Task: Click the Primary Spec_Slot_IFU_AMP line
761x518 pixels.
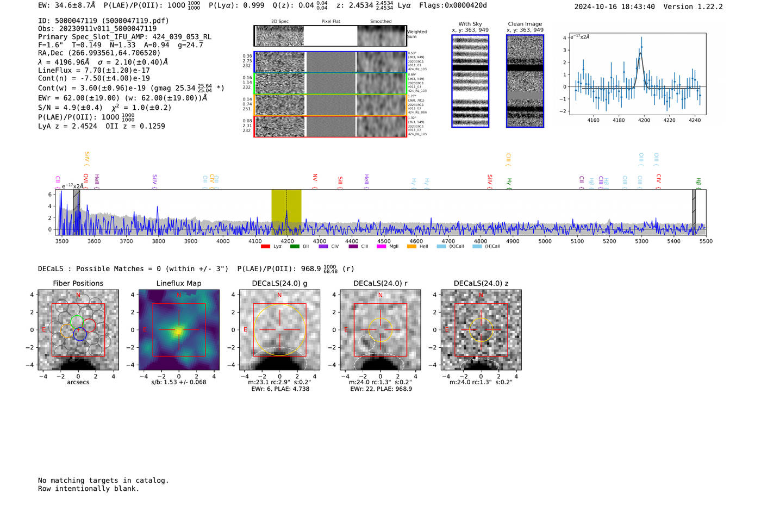Action: pyautogui.click(x=124, y=37)
